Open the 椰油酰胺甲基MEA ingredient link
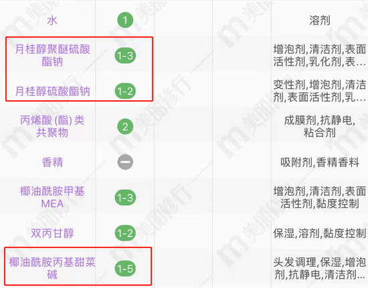Viewport: 368px width, 288px height. click(52, 197)
